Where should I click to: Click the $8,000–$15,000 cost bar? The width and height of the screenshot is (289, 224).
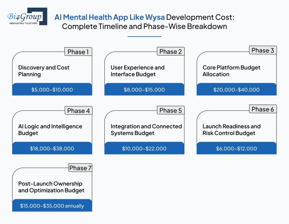(144, 89)
